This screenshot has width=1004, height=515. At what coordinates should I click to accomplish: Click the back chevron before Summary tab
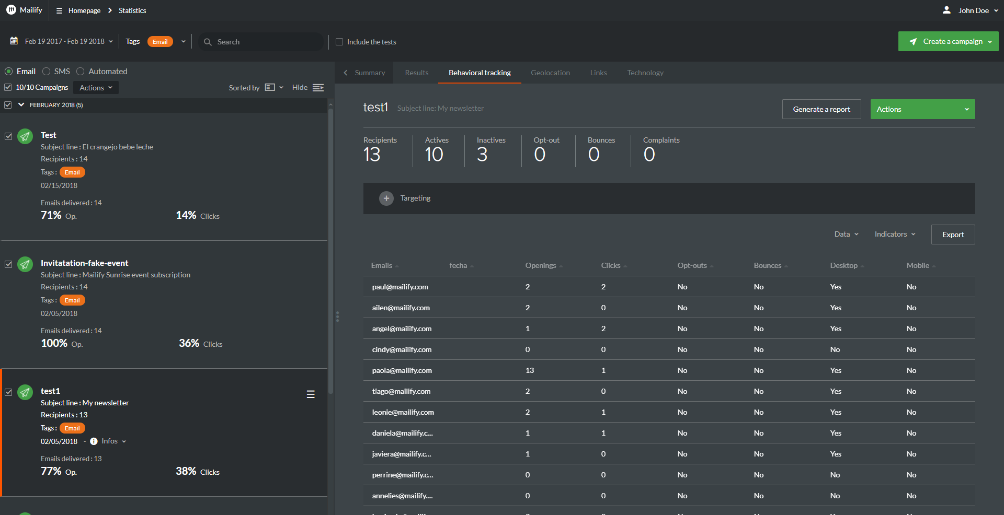pyautogui.click(x=346, y=73)
